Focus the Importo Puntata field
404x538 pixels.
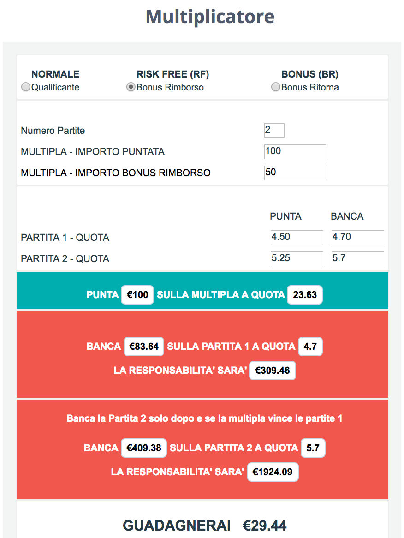295,152
